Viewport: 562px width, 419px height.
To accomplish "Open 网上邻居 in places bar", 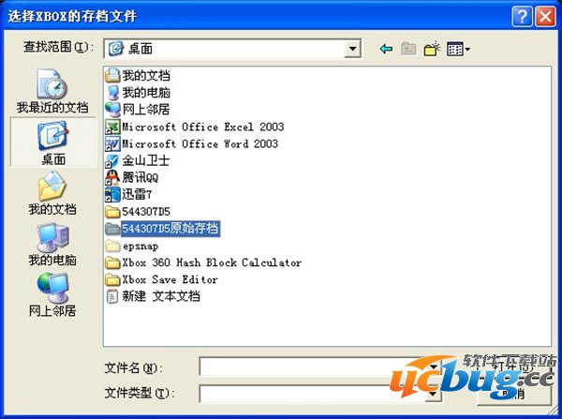I will (52, 294).
